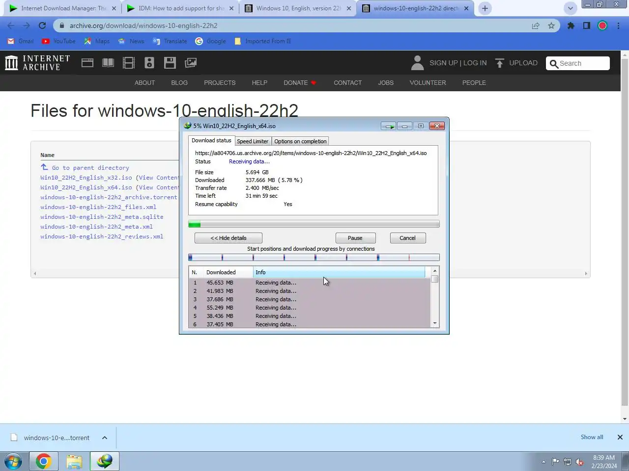Select connection row 4 with 55.249 MB
This screenshot has width=629, height=471.
click(310, 308)
